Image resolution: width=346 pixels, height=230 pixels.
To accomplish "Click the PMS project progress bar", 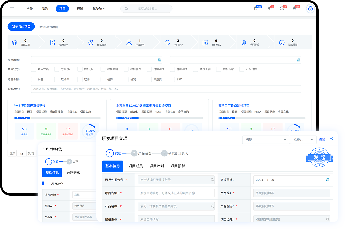I will pos(57,118).
